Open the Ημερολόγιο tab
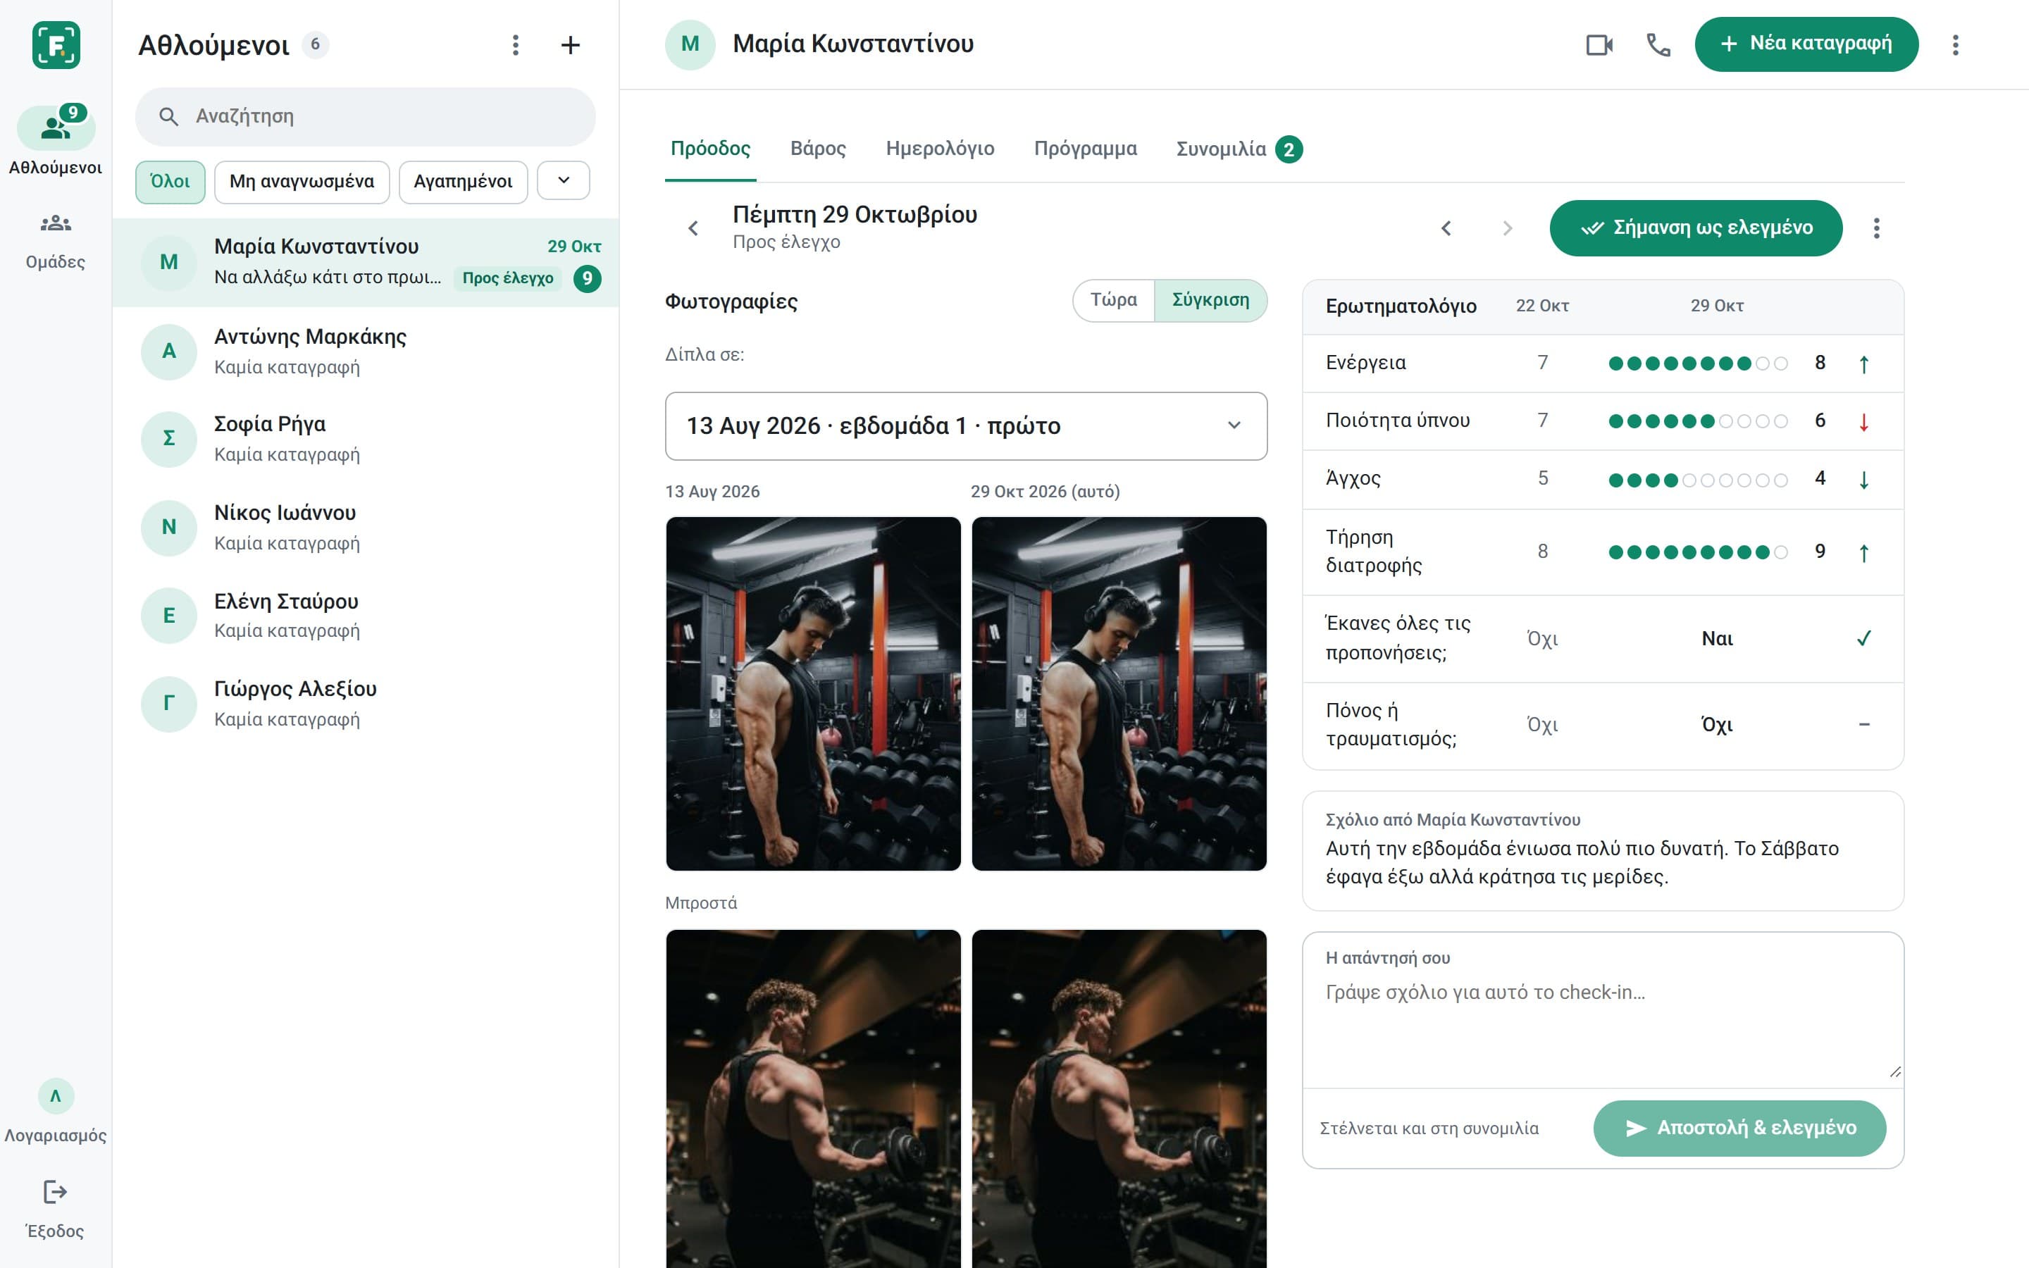 940,149
